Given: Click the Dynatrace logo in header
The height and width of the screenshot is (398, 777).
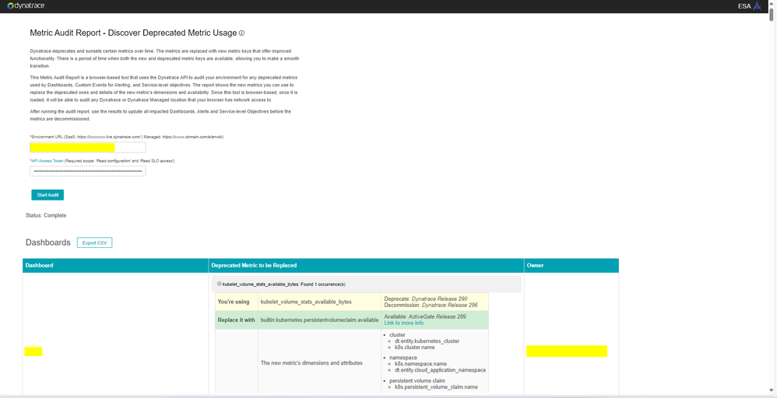Looking at the screenshot, I should 25,6.
